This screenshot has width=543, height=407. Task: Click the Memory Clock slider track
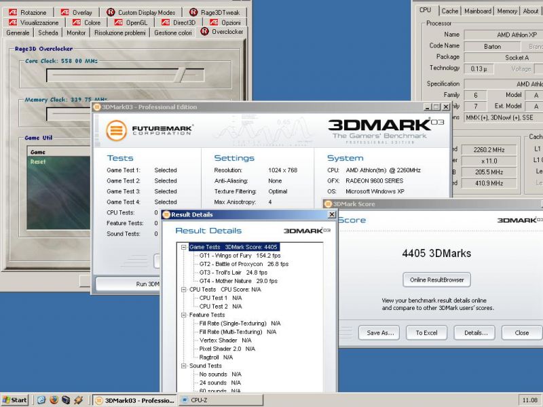pyautogui.click(x=69, y=114)
